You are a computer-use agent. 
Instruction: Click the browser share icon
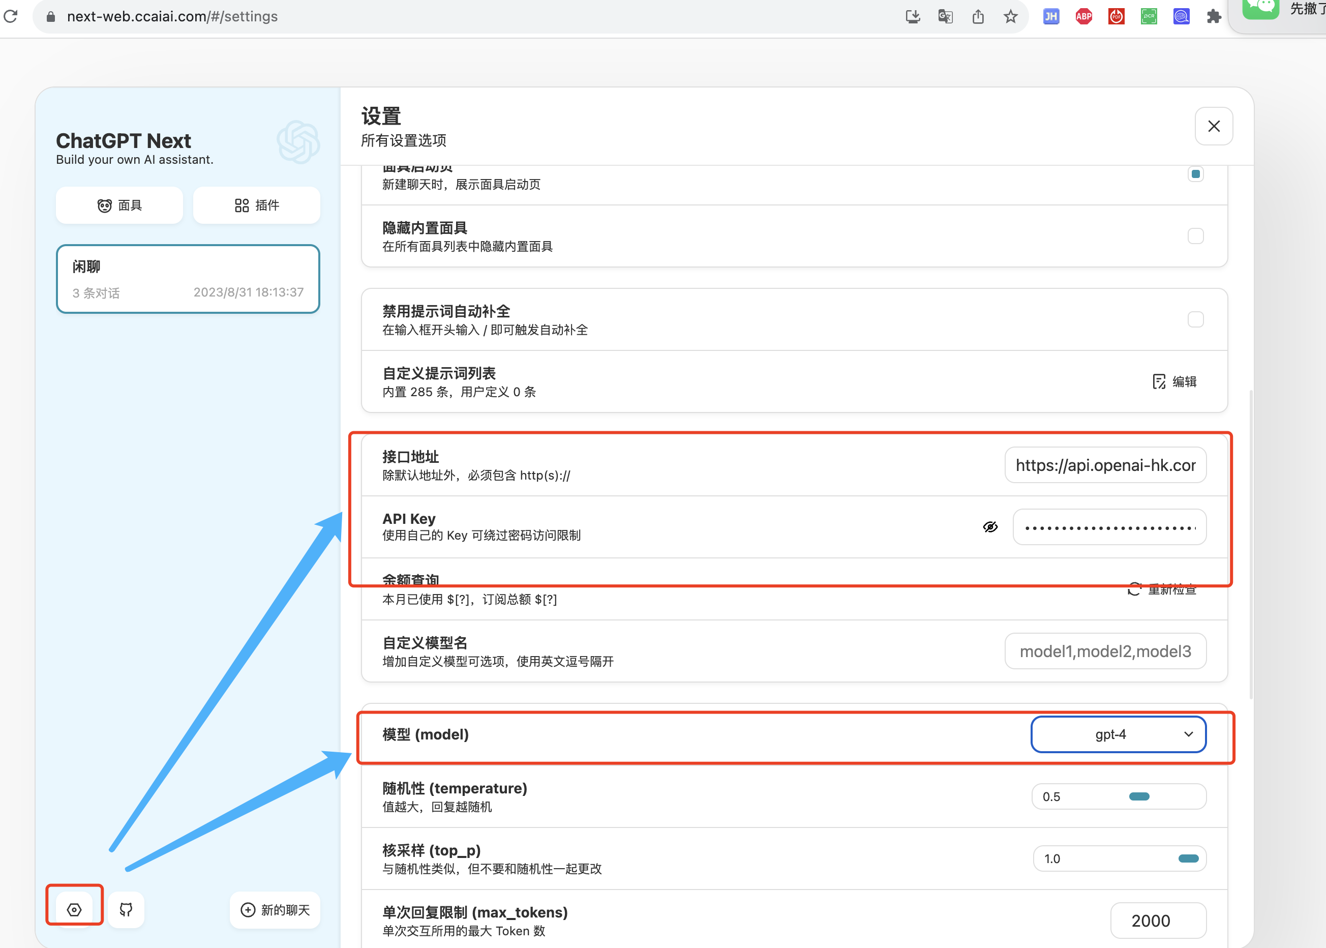[978, 16]
